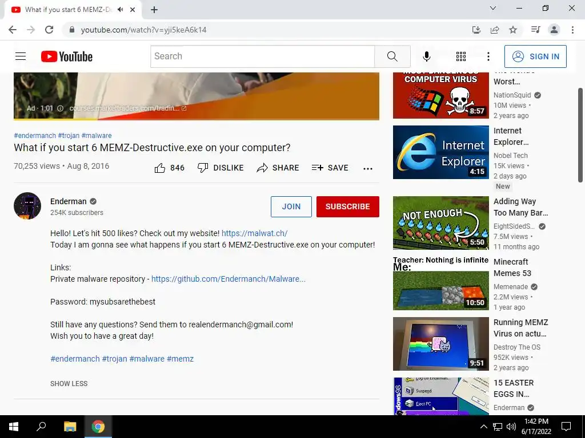This screenshot has height=438, width=585.
Task: Open the YouTube hamburger guide menu
Action: coord(21,56)
